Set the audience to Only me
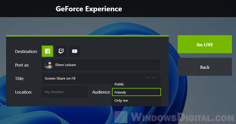This screenshot has height=124, width=236. 137,100
